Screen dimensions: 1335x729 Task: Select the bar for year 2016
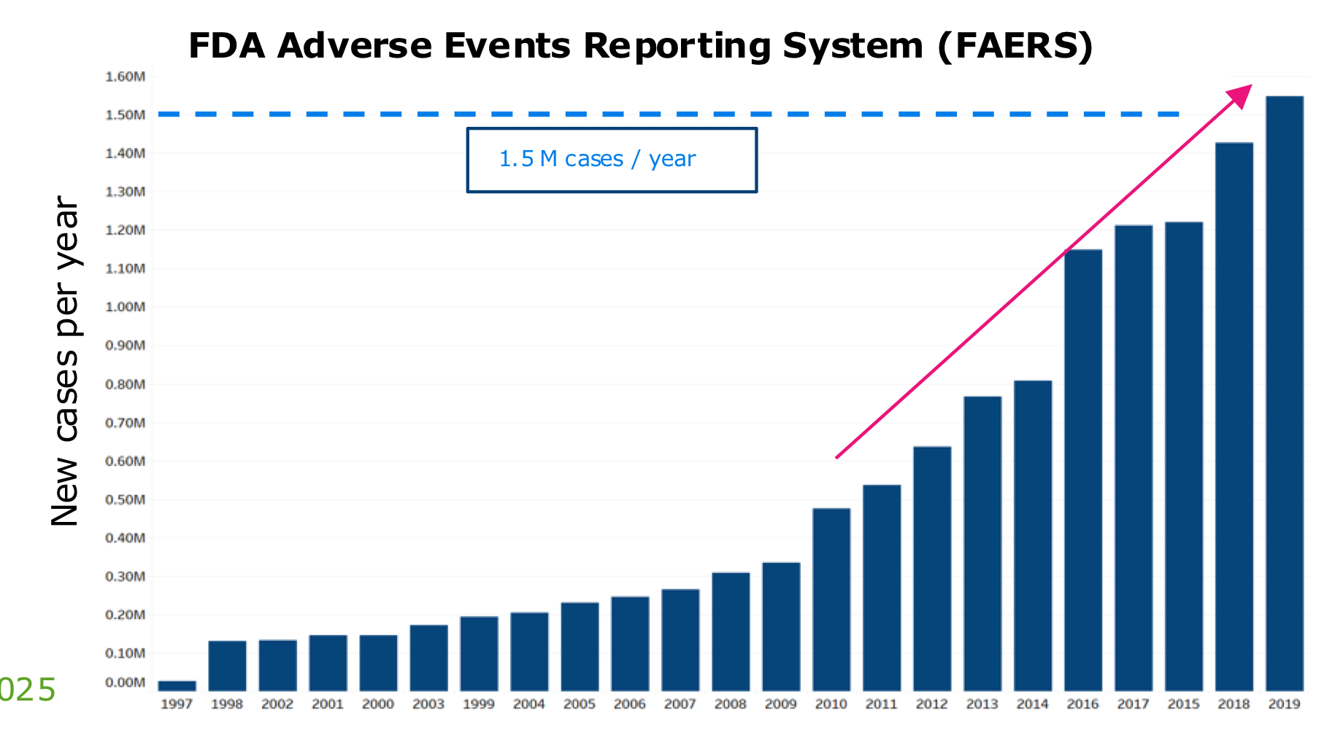[1082, 470]
